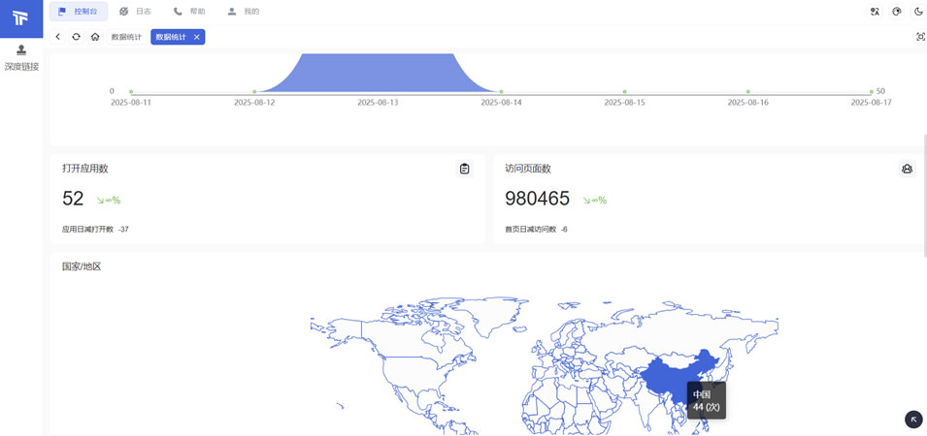
Task: Go to the 我的 profile tab
Action: (243, 12)
